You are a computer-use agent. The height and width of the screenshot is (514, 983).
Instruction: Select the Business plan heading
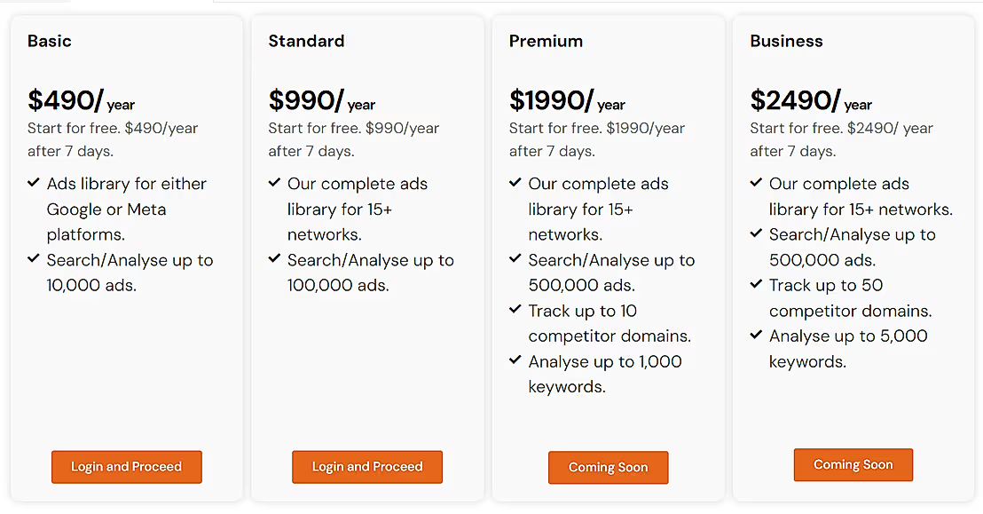coord(786,41)
